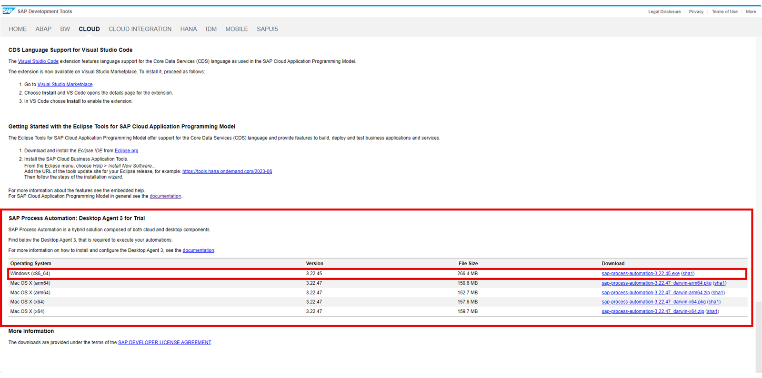Open sha1 link for darwin-x64.pkg

click(x=714, y=302)
